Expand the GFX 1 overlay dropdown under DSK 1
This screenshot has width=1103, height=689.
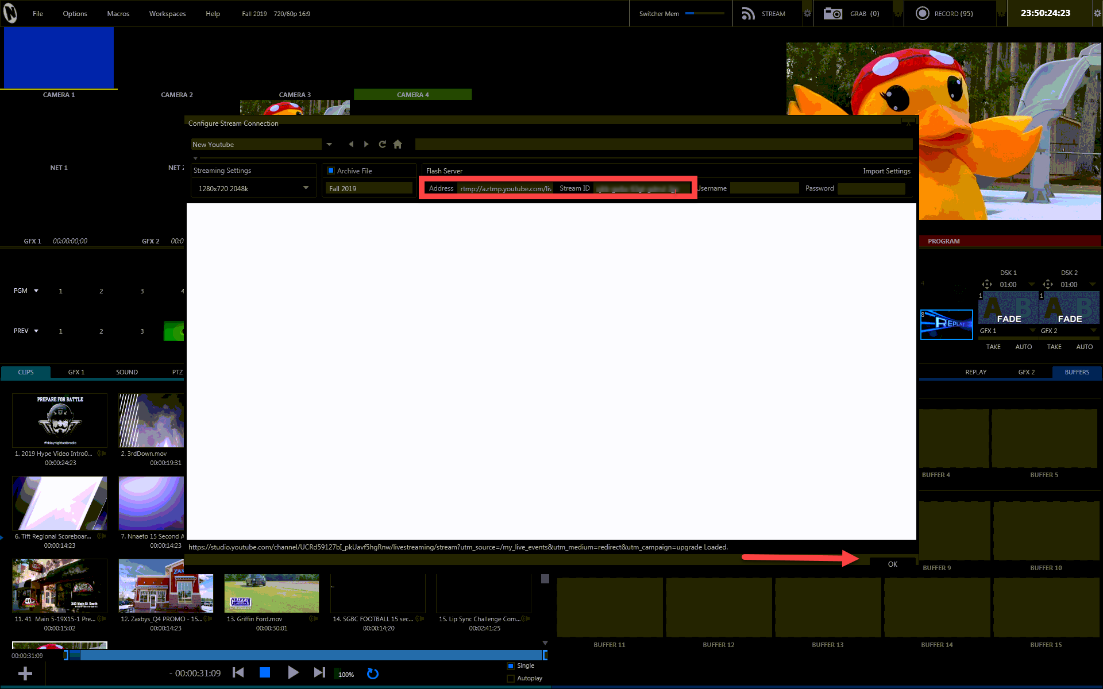[x=1032, y=331]
